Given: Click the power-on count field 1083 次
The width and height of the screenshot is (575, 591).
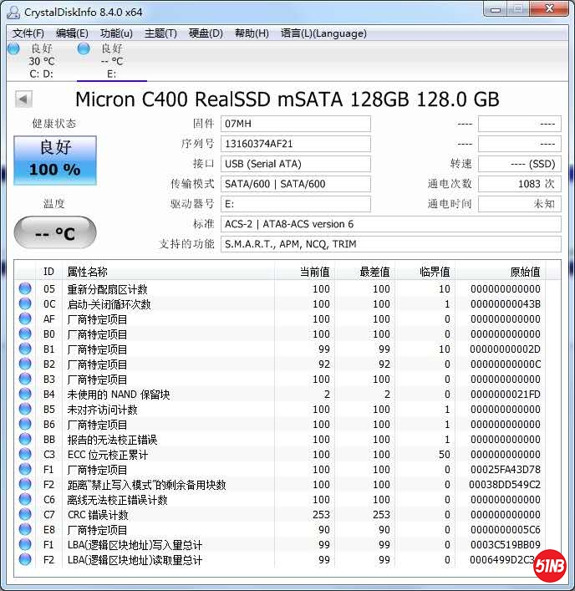Looking at the screenshot, I should (x=520, y=184).
